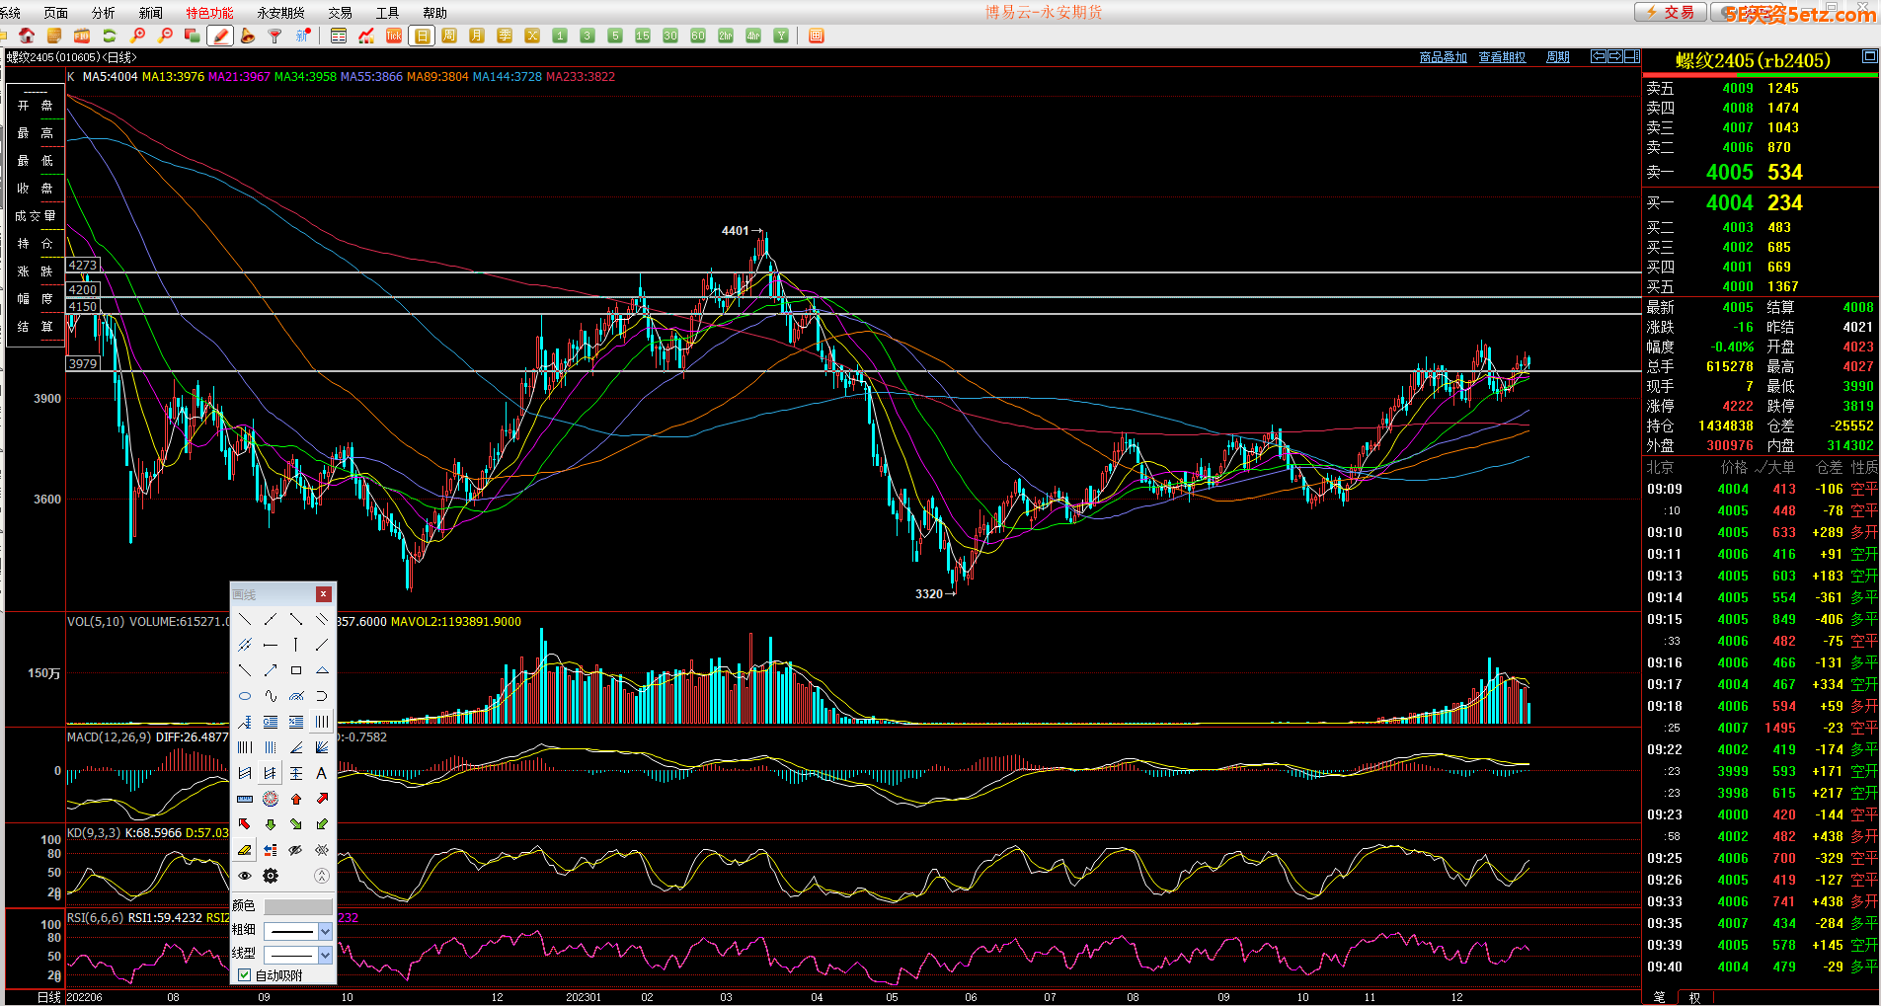Select the Tick chart toolbar icon

pos(394,36)
